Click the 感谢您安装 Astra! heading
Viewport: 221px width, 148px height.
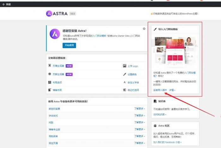[75, 31]
